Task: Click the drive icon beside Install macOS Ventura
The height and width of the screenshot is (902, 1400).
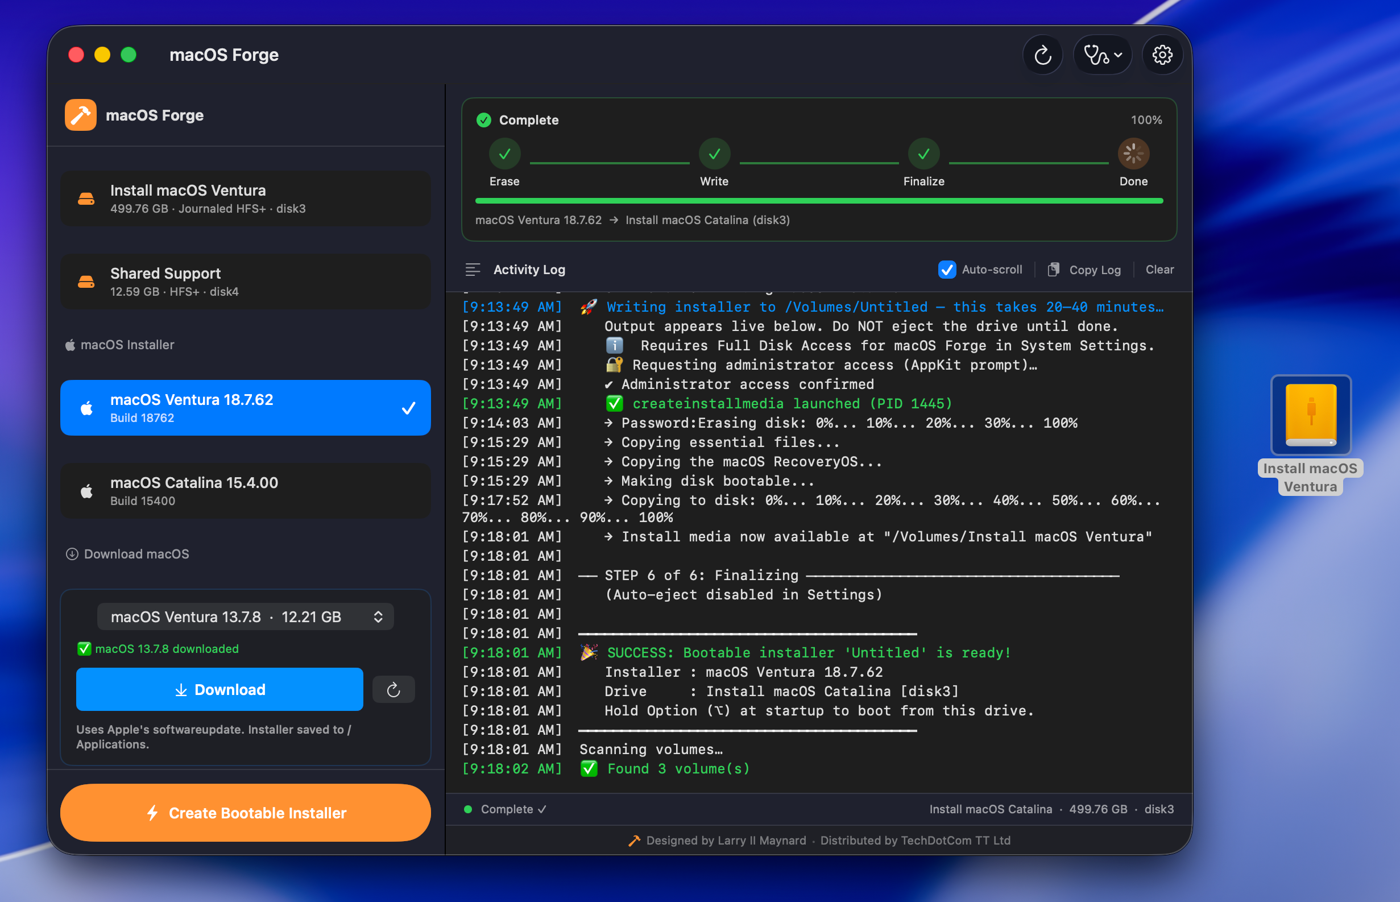Action: [x=86, y=199]
